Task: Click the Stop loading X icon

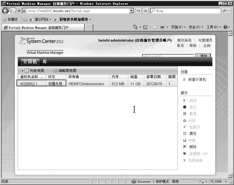Action: [146, 11]
